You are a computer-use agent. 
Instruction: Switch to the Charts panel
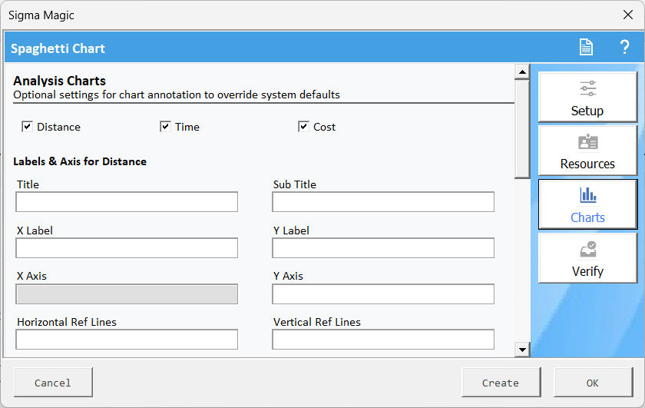(x=587, y=204)
